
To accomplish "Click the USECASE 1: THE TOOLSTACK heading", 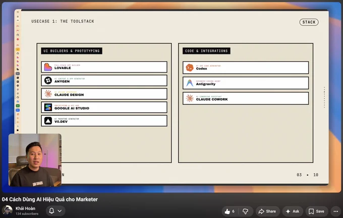I will coord(63,21).
